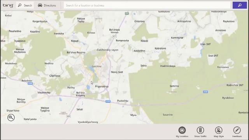Click the My Location button
Image resolution: width=249 pixels, height=140 pixels.
tap(182, 132)
